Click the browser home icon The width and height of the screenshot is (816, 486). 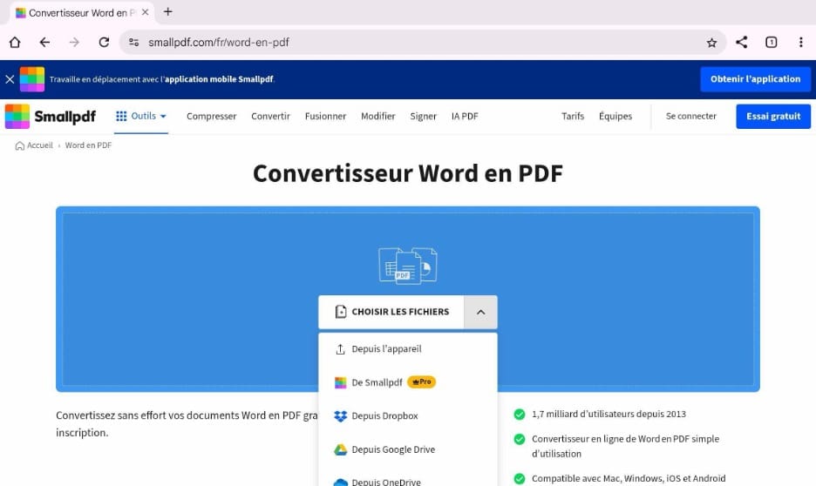coord(15,42)
